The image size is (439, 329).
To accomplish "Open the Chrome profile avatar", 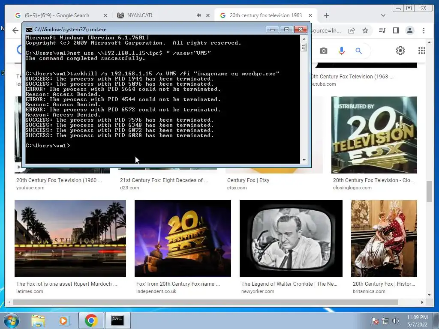I will 409,30.
